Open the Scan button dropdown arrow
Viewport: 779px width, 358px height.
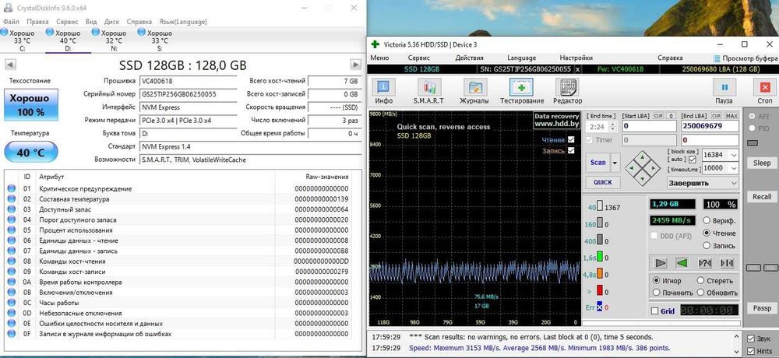coord(615,163)
